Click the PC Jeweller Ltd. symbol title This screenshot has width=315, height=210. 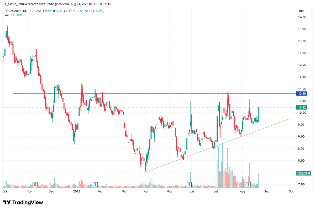(16, 11)
